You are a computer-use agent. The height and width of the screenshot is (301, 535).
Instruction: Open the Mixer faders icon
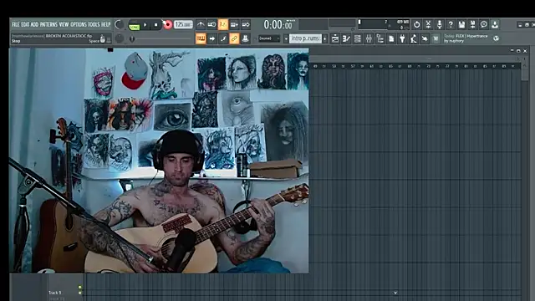[369, 39]
